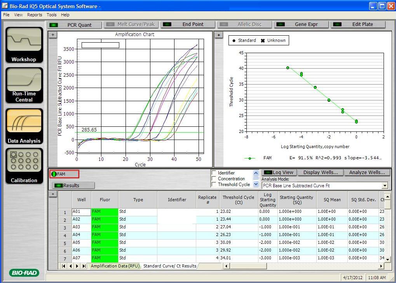Image resolution: width=396 pixels, height=283 pixels.
Task: Switch to the Edit Plate tab
Action: coord(358,24)
